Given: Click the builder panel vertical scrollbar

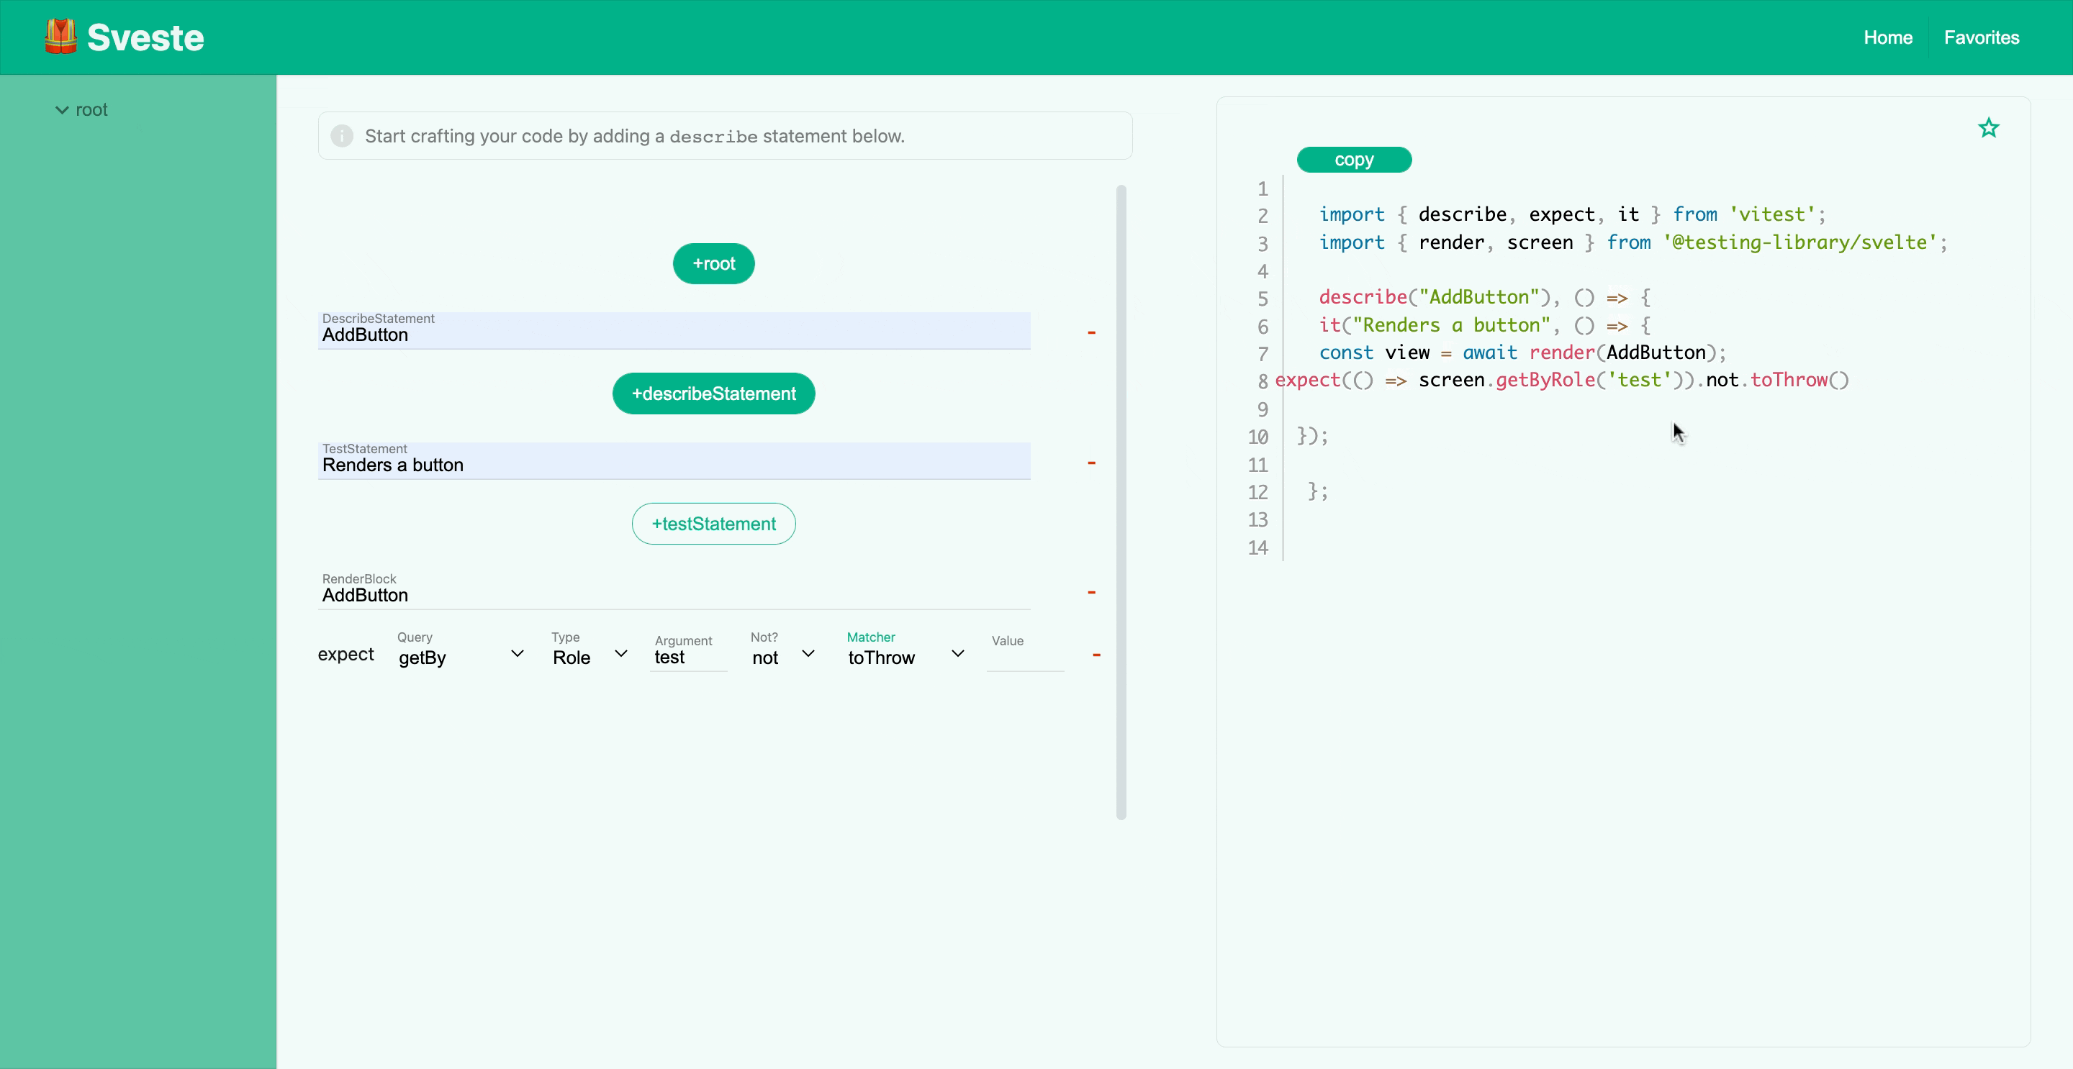Looking at the screenshot, I should coord(1121,503).
